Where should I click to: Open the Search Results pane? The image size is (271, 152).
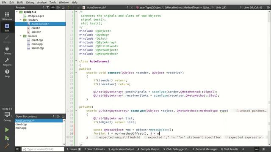click(x=94, y=149)
